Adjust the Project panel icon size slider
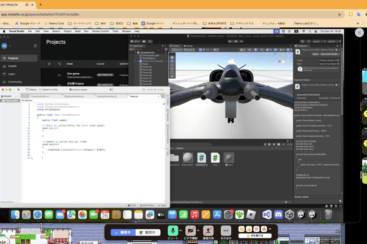The width and height of the screenshot is (367, 244). pos(286,202)
